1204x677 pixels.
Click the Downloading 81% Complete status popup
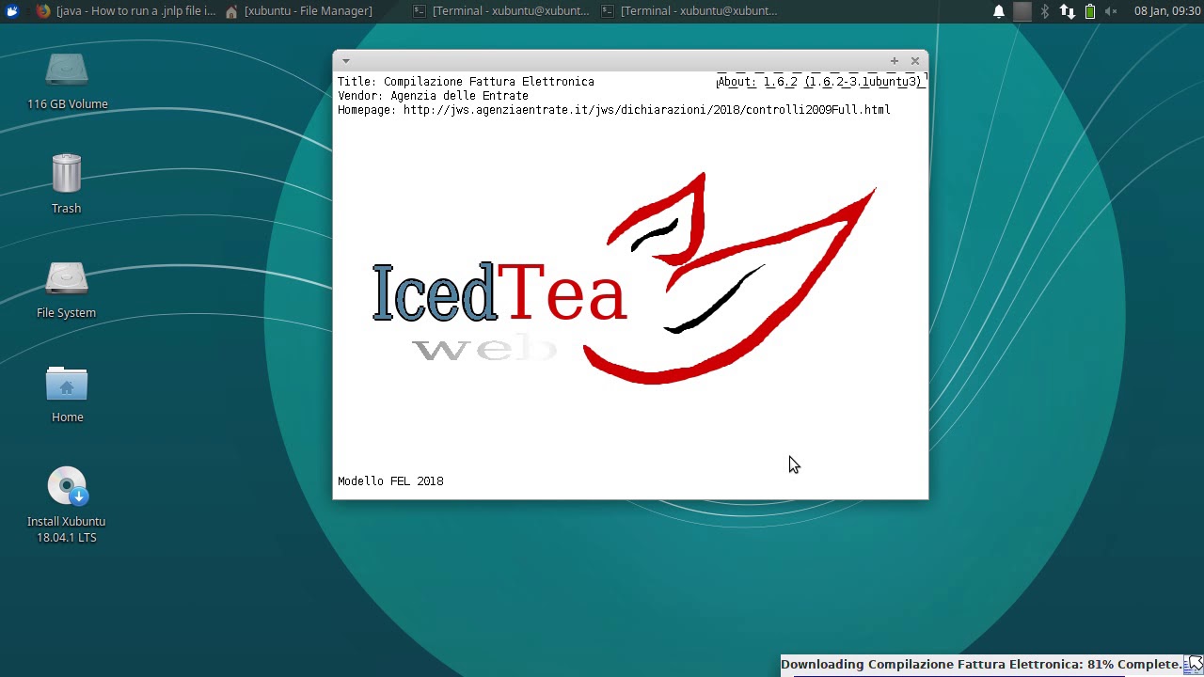[982, 665]
